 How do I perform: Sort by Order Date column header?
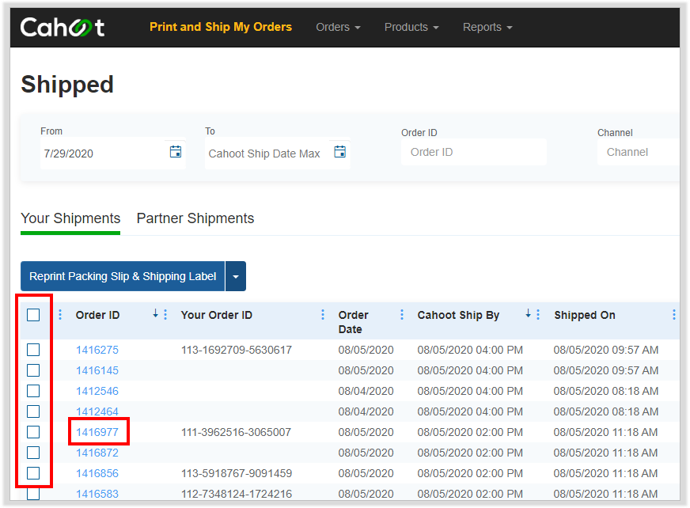(354, 322)
